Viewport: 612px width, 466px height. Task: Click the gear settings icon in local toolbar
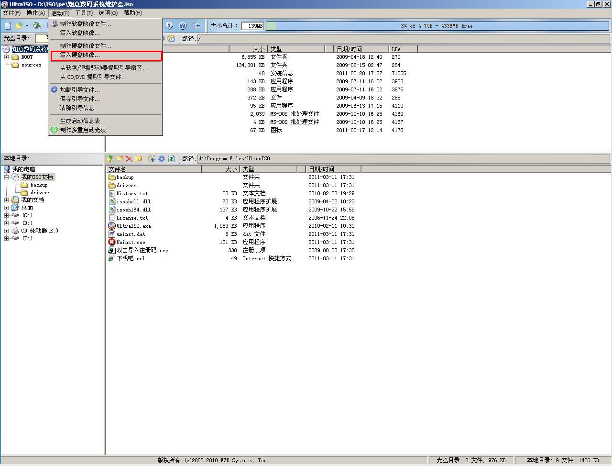162,158
